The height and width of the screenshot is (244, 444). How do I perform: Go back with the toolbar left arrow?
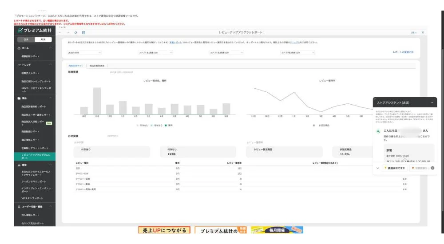pos(60,32)
